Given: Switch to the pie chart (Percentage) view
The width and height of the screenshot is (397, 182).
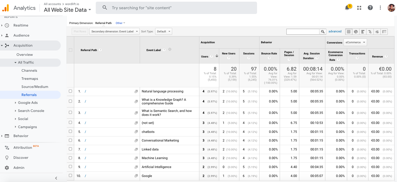Looking at the screenshot, I should [x=356, y=32].
